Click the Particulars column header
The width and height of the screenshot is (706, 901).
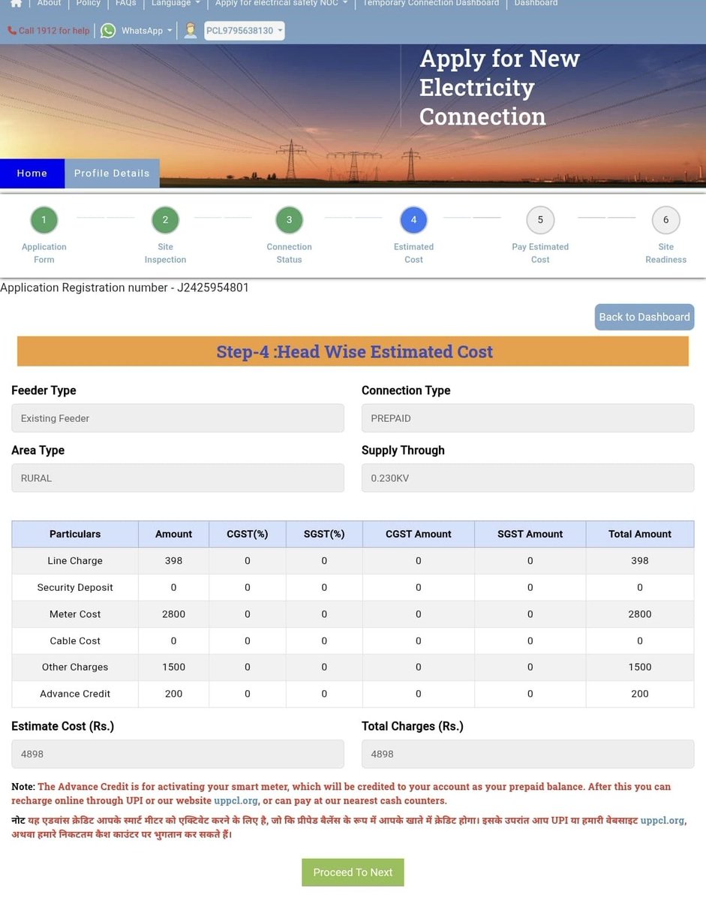pyautogui.click(x=75, y=534)
